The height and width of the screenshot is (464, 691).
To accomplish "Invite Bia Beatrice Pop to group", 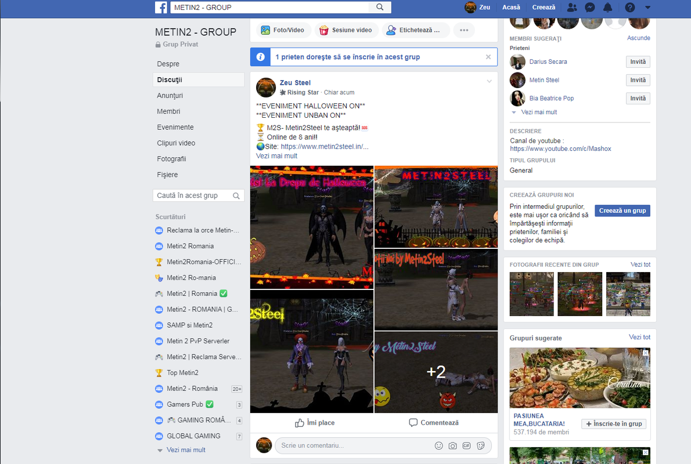I will click(x=638, y=98).
